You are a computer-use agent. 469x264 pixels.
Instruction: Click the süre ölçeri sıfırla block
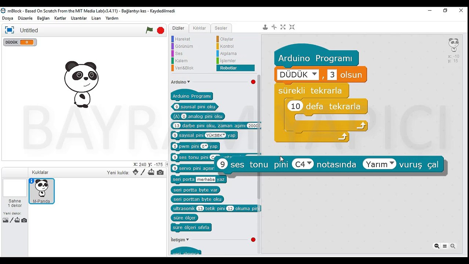coord(191,227)
